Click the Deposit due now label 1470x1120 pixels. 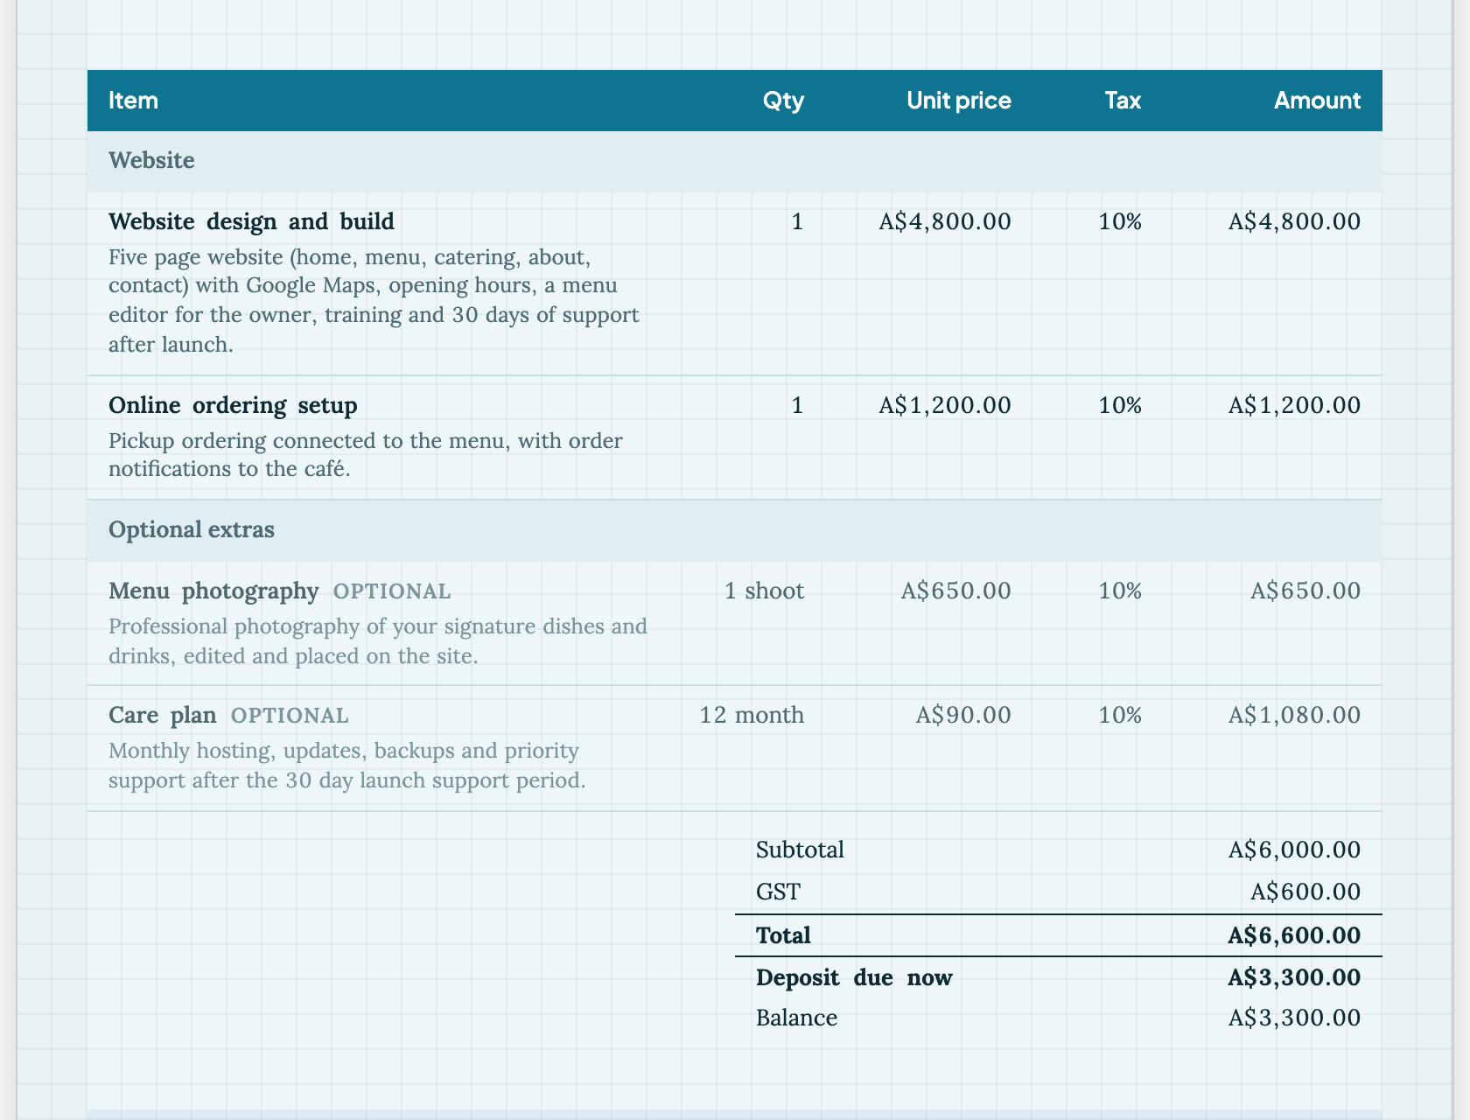coord(854,977)
